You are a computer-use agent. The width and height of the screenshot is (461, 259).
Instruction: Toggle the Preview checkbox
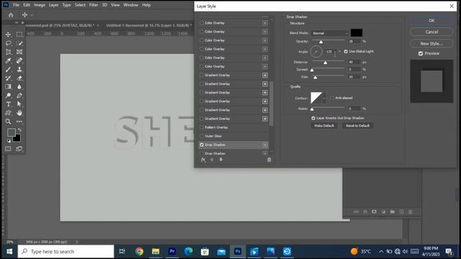pos(421,53)
